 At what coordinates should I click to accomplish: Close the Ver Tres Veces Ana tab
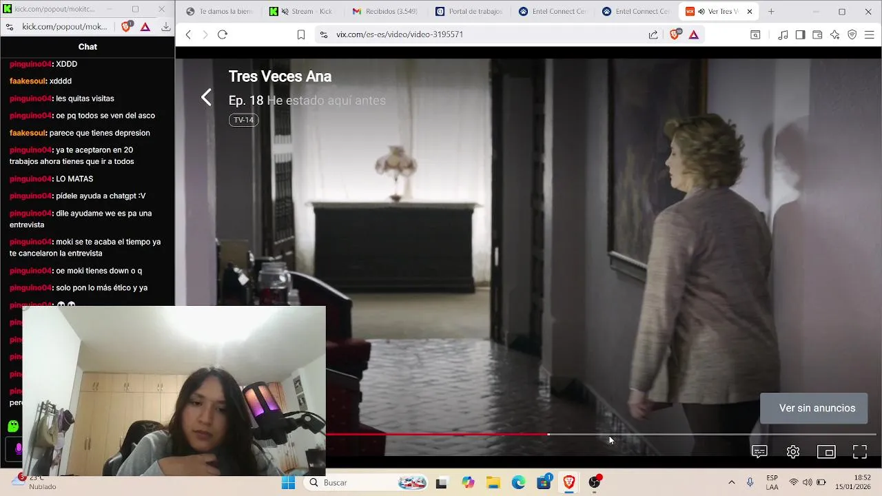coord(750,11)
